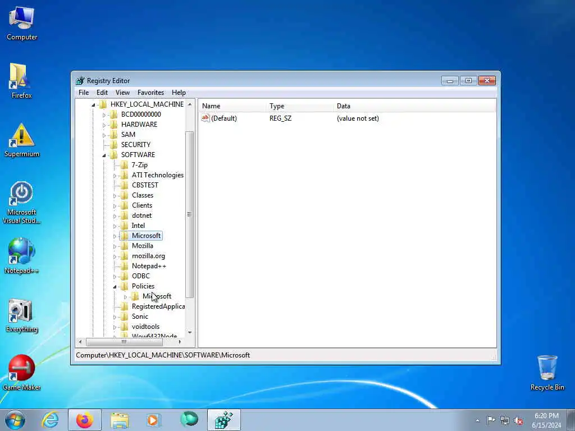Expand the ODBC key
Image resolution: width=575 pixels, height=431 pixels.
[115, 276]
